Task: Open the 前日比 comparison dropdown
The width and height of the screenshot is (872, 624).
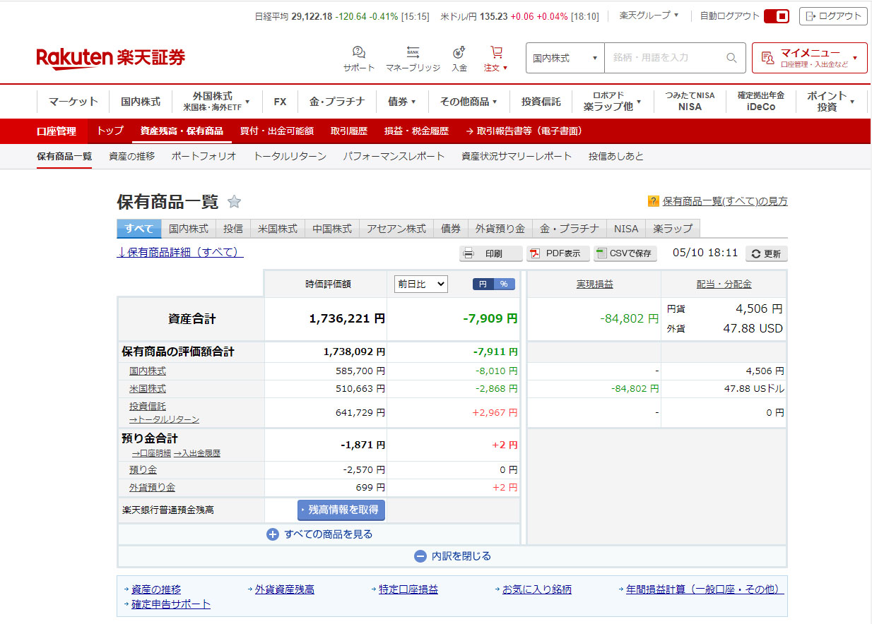Action: click(x=420, y=284)
